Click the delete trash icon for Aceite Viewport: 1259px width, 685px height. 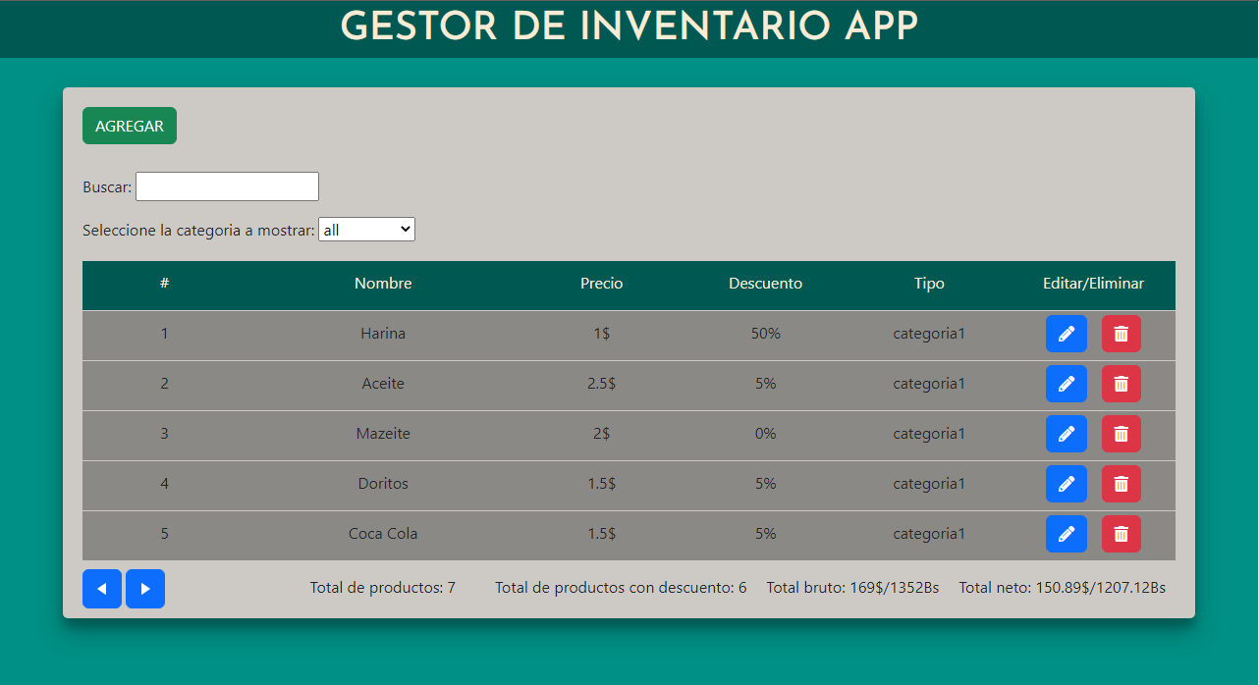click(1121, 384)
